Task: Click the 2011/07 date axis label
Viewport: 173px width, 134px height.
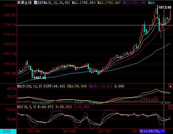Action: pyautogui.click(x=105, y=131)
